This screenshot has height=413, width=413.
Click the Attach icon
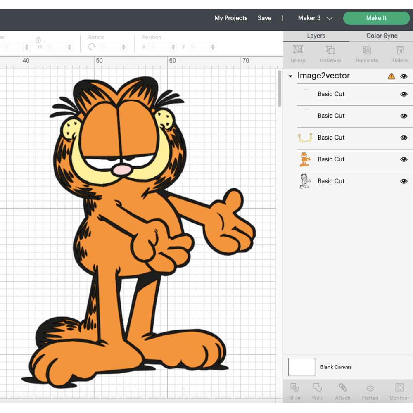click(x=343, y=390)
